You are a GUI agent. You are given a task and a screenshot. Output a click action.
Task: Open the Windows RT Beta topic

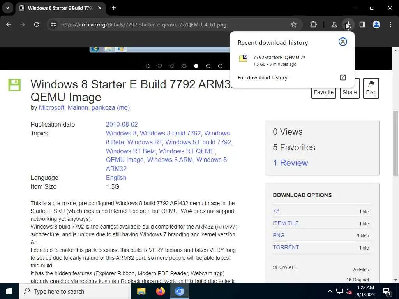click(x=131, y=151)
